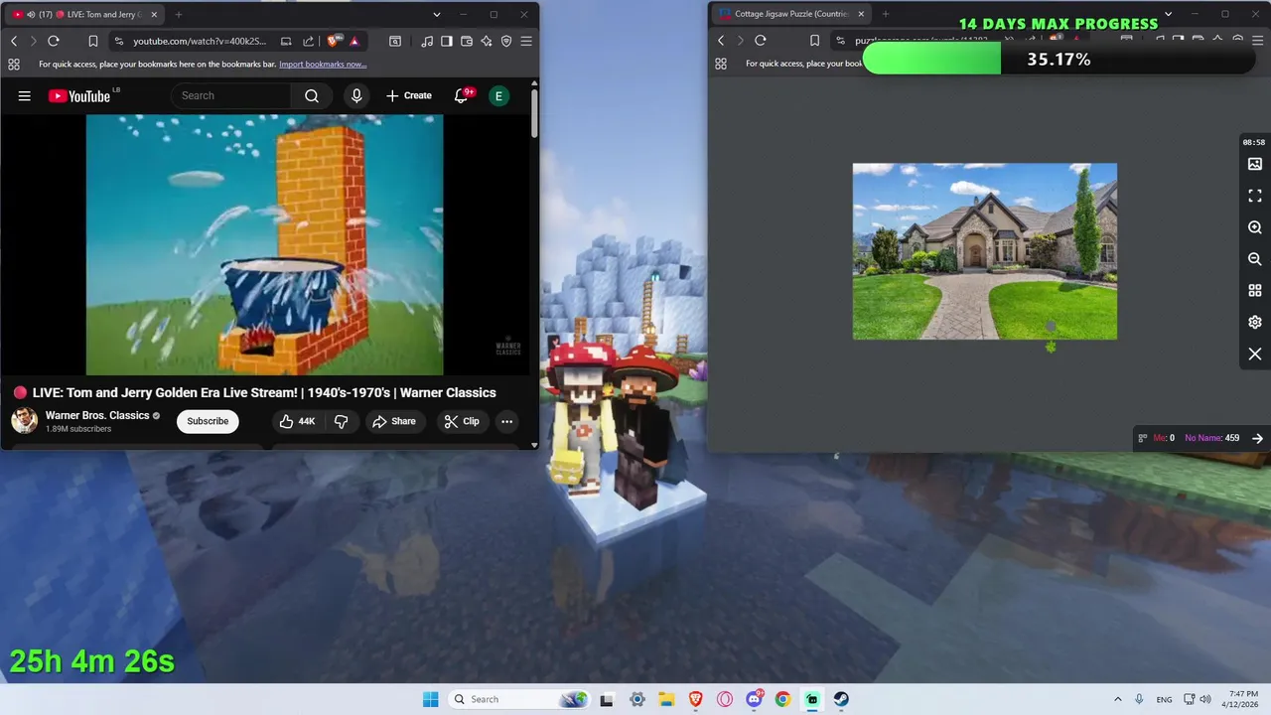Open Brave Shields icon in YouTube window
This screenshot has height=715, width=1271.
coord(334,41)
